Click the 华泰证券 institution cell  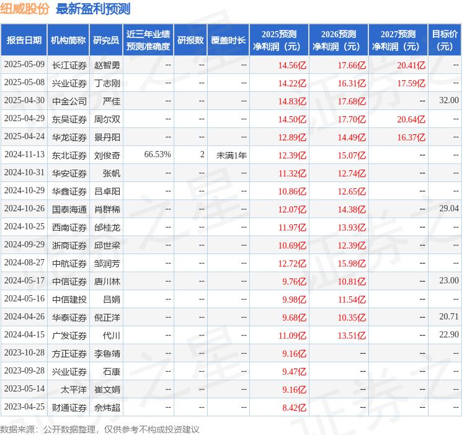pos(69,317)
